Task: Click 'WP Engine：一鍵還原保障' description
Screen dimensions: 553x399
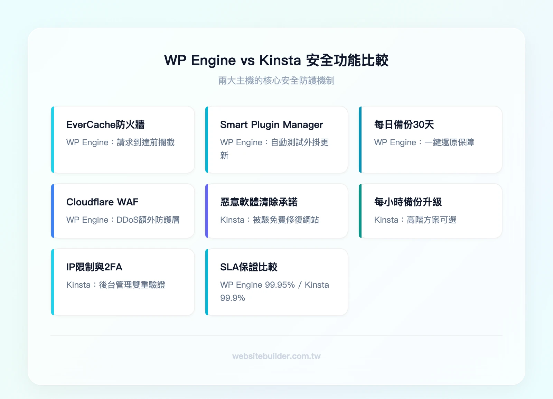Action: (x=424, y=142)
